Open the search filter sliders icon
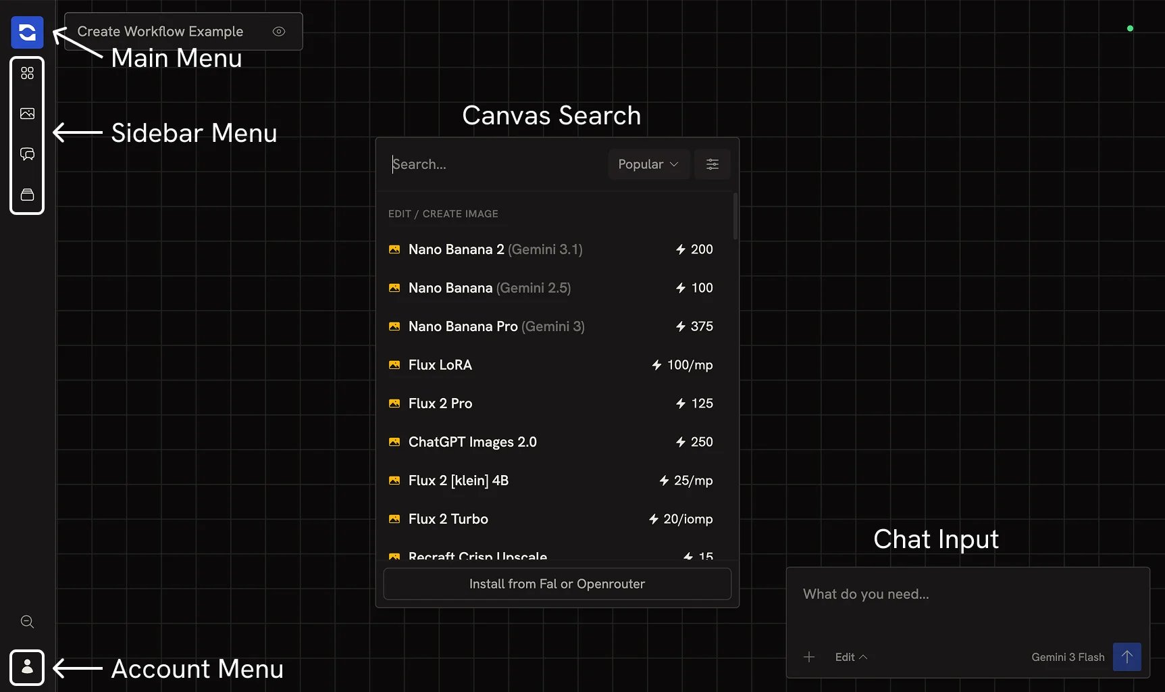 [x=712, y=164]
